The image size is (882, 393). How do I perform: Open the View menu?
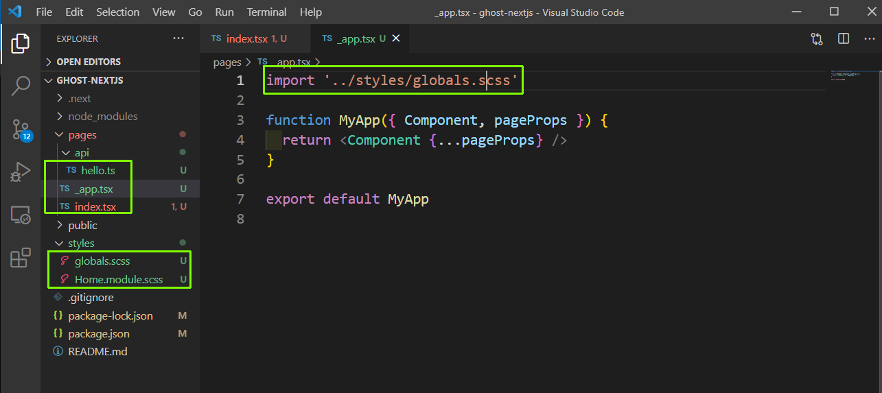tap(164, 12)
